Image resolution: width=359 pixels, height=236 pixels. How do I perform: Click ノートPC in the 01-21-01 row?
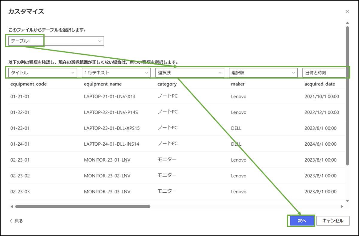pyautogui.click(x=168, y=96)
